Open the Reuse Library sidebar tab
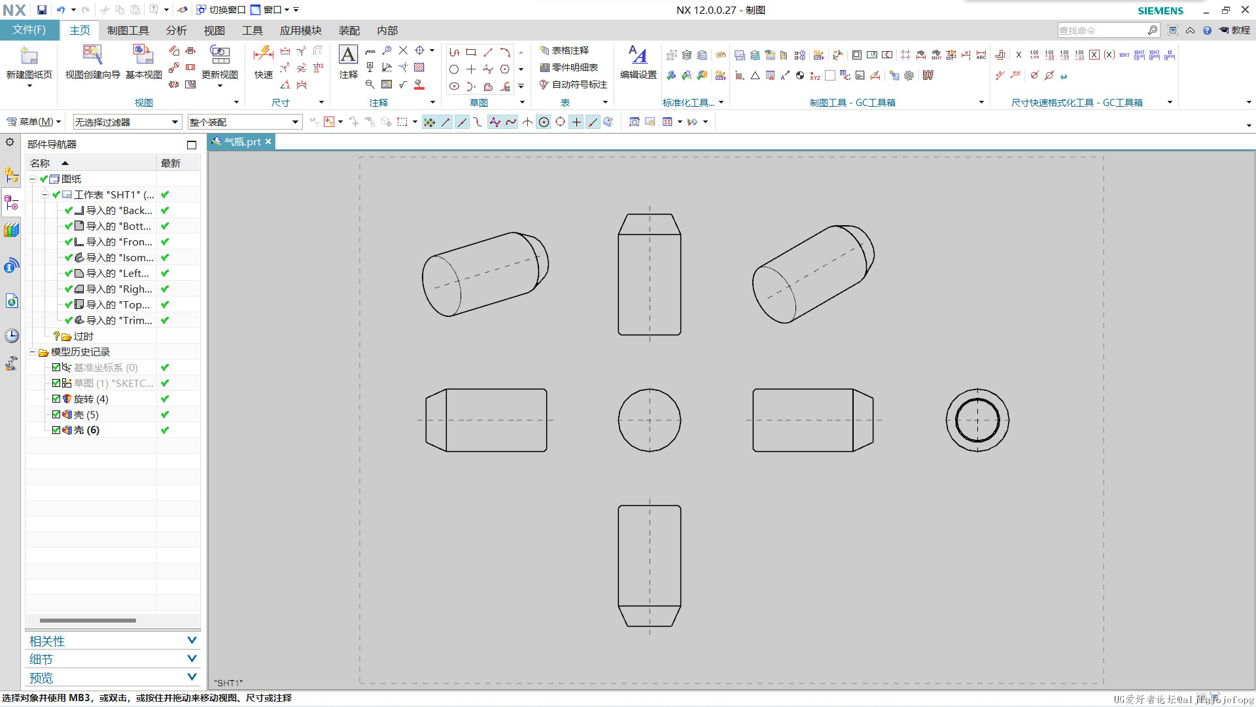This screenshot has width=1256, height=707. [11, 230]
